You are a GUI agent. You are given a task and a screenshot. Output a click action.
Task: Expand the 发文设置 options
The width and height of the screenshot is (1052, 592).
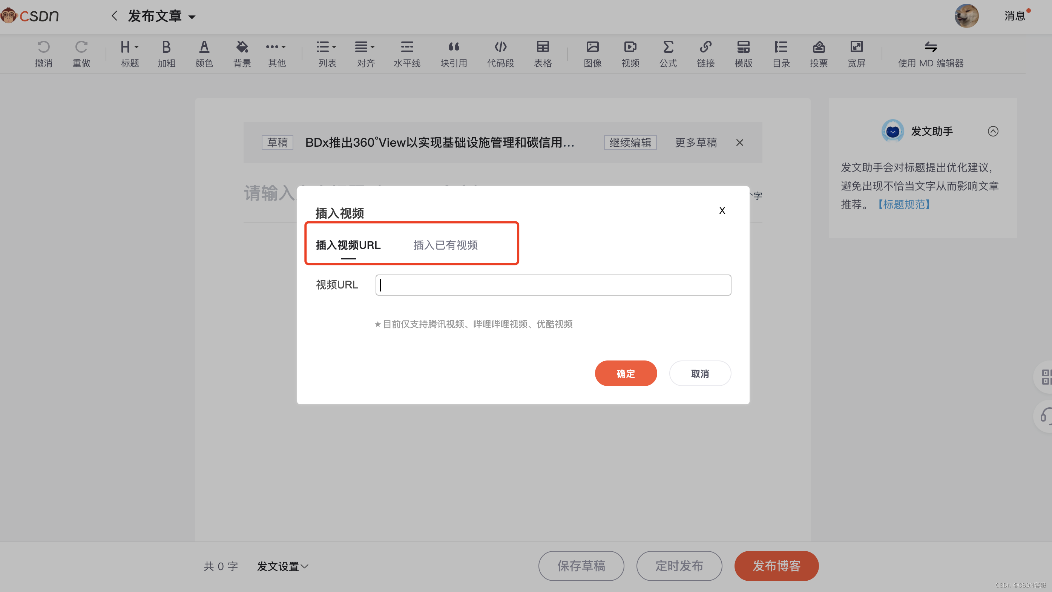282,566
